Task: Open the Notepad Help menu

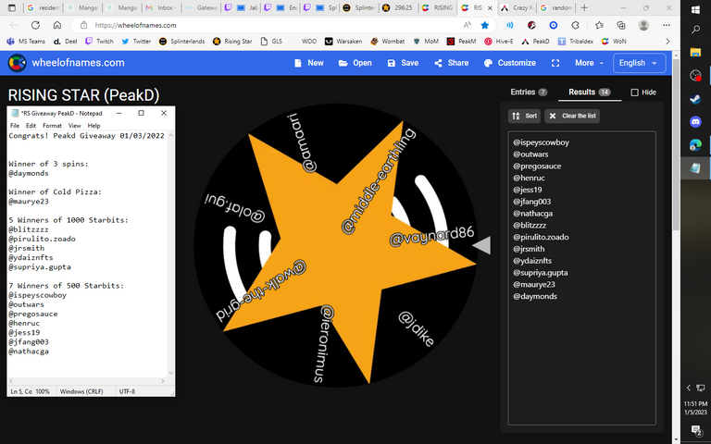Action: point(94,126)
